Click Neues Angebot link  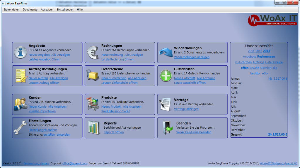click(x=39, y=55)
